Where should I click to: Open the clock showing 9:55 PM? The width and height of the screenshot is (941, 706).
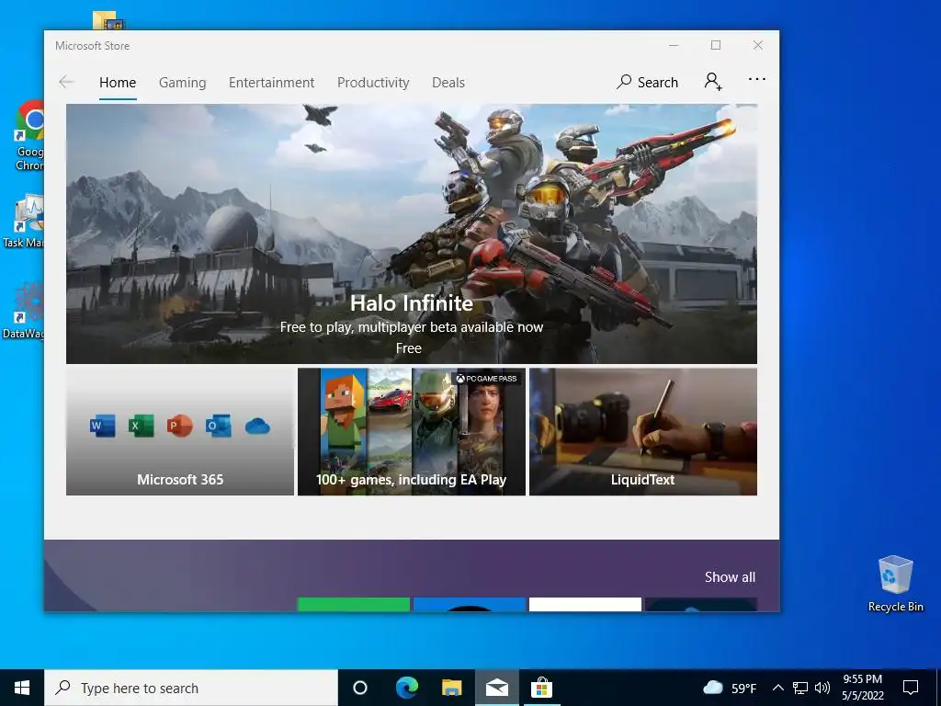tap(862, 688)
